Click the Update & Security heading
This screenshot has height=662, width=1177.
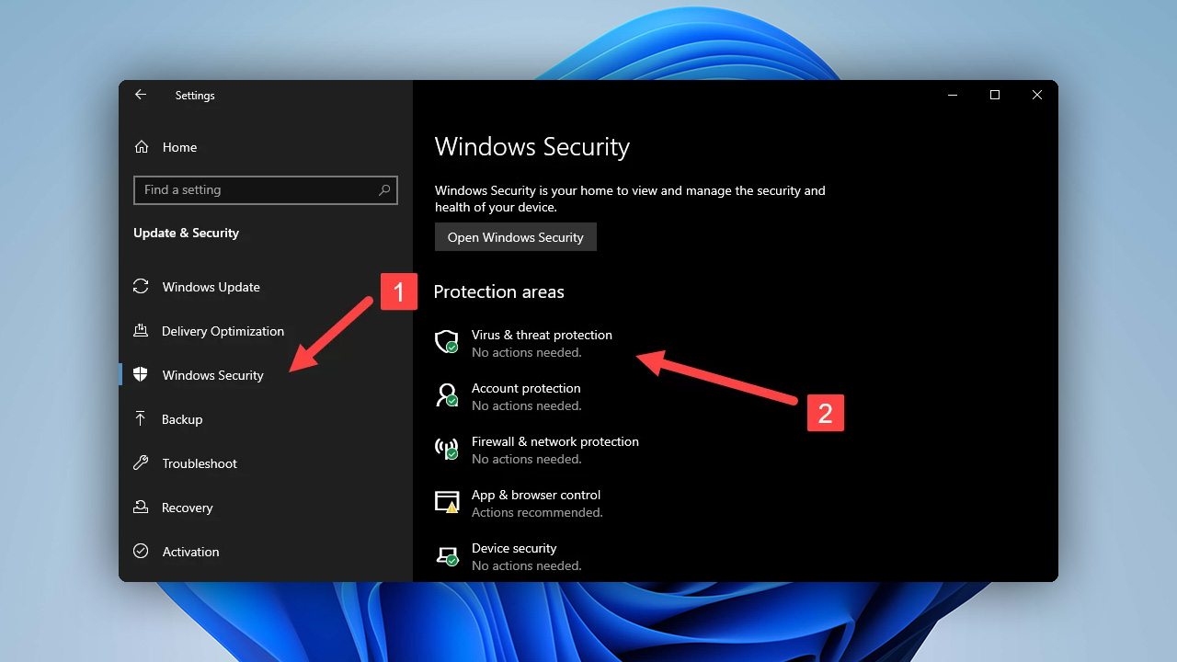click(187, 234)
